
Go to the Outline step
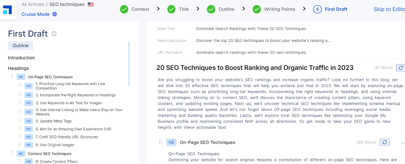[226, 9]
